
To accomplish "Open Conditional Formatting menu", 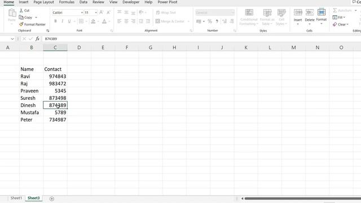I will (x=249, y=17).
